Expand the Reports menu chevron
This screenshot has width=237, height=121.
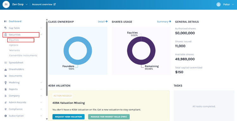[41, 89]
